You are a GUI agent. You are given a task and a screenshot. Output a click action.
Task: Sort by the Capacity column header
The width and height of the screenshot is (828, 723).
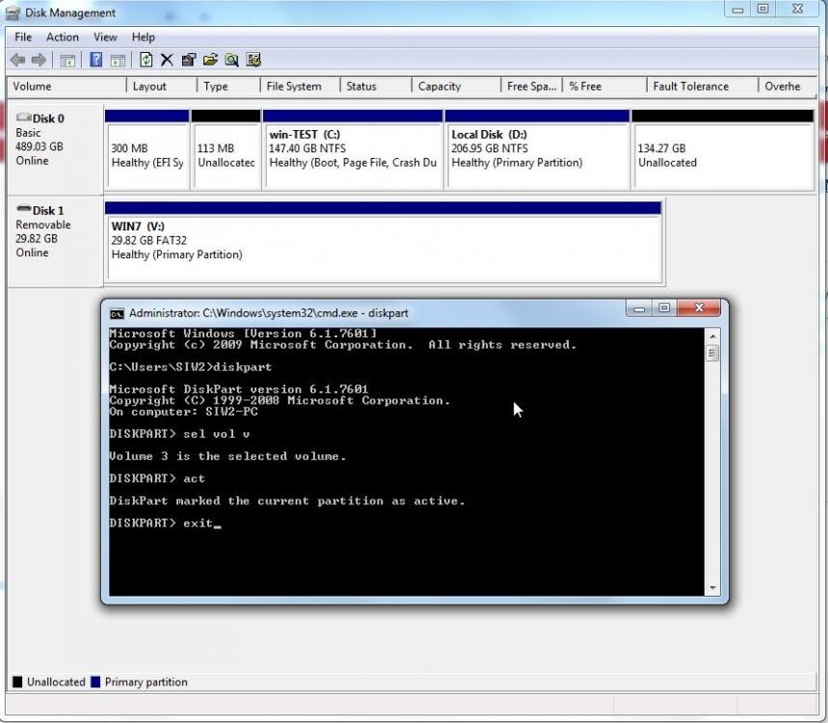click(440, 86)
